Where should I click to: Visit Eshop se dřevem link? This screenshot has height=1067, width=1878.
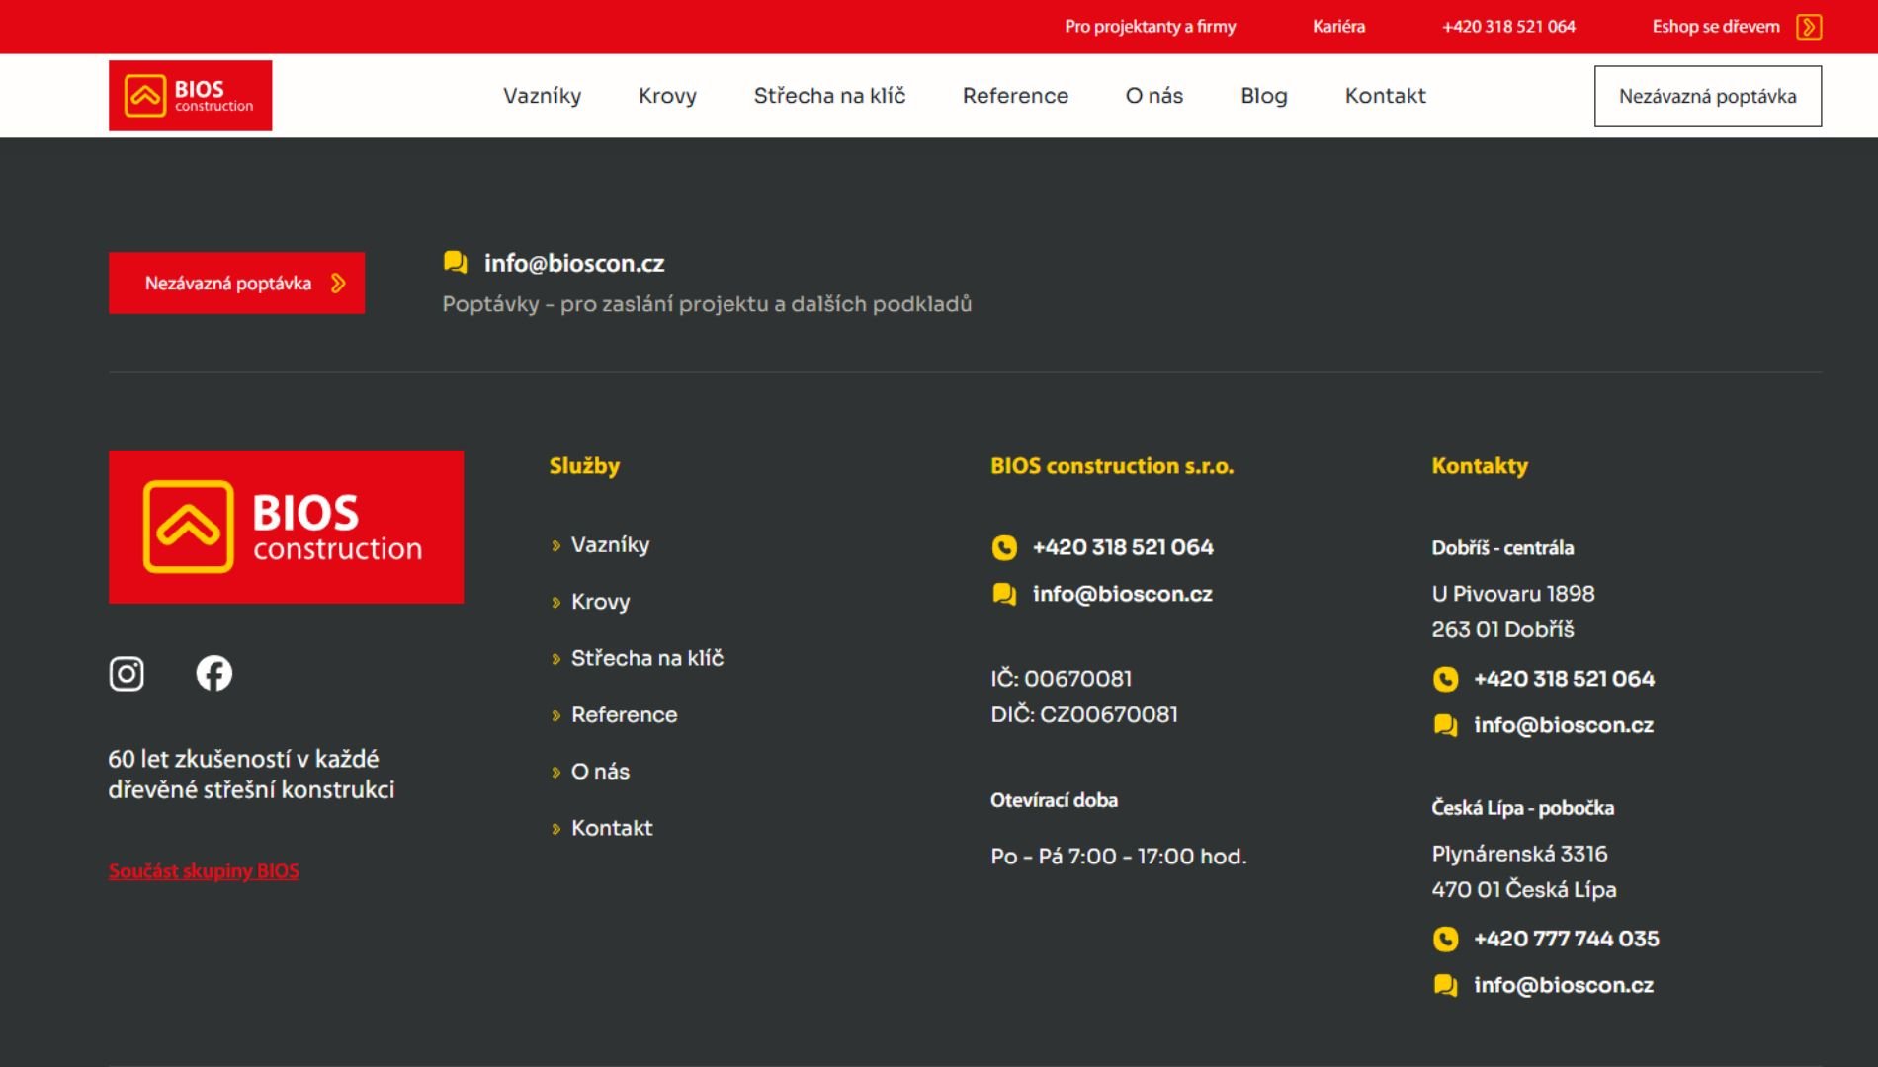1716,27
